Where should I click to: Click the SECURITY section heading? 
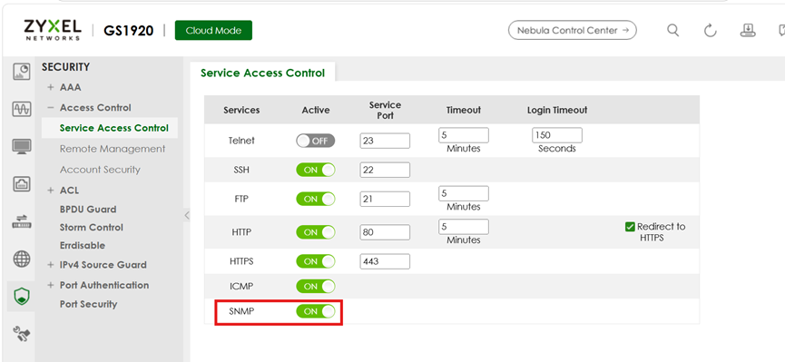point(65,67)
